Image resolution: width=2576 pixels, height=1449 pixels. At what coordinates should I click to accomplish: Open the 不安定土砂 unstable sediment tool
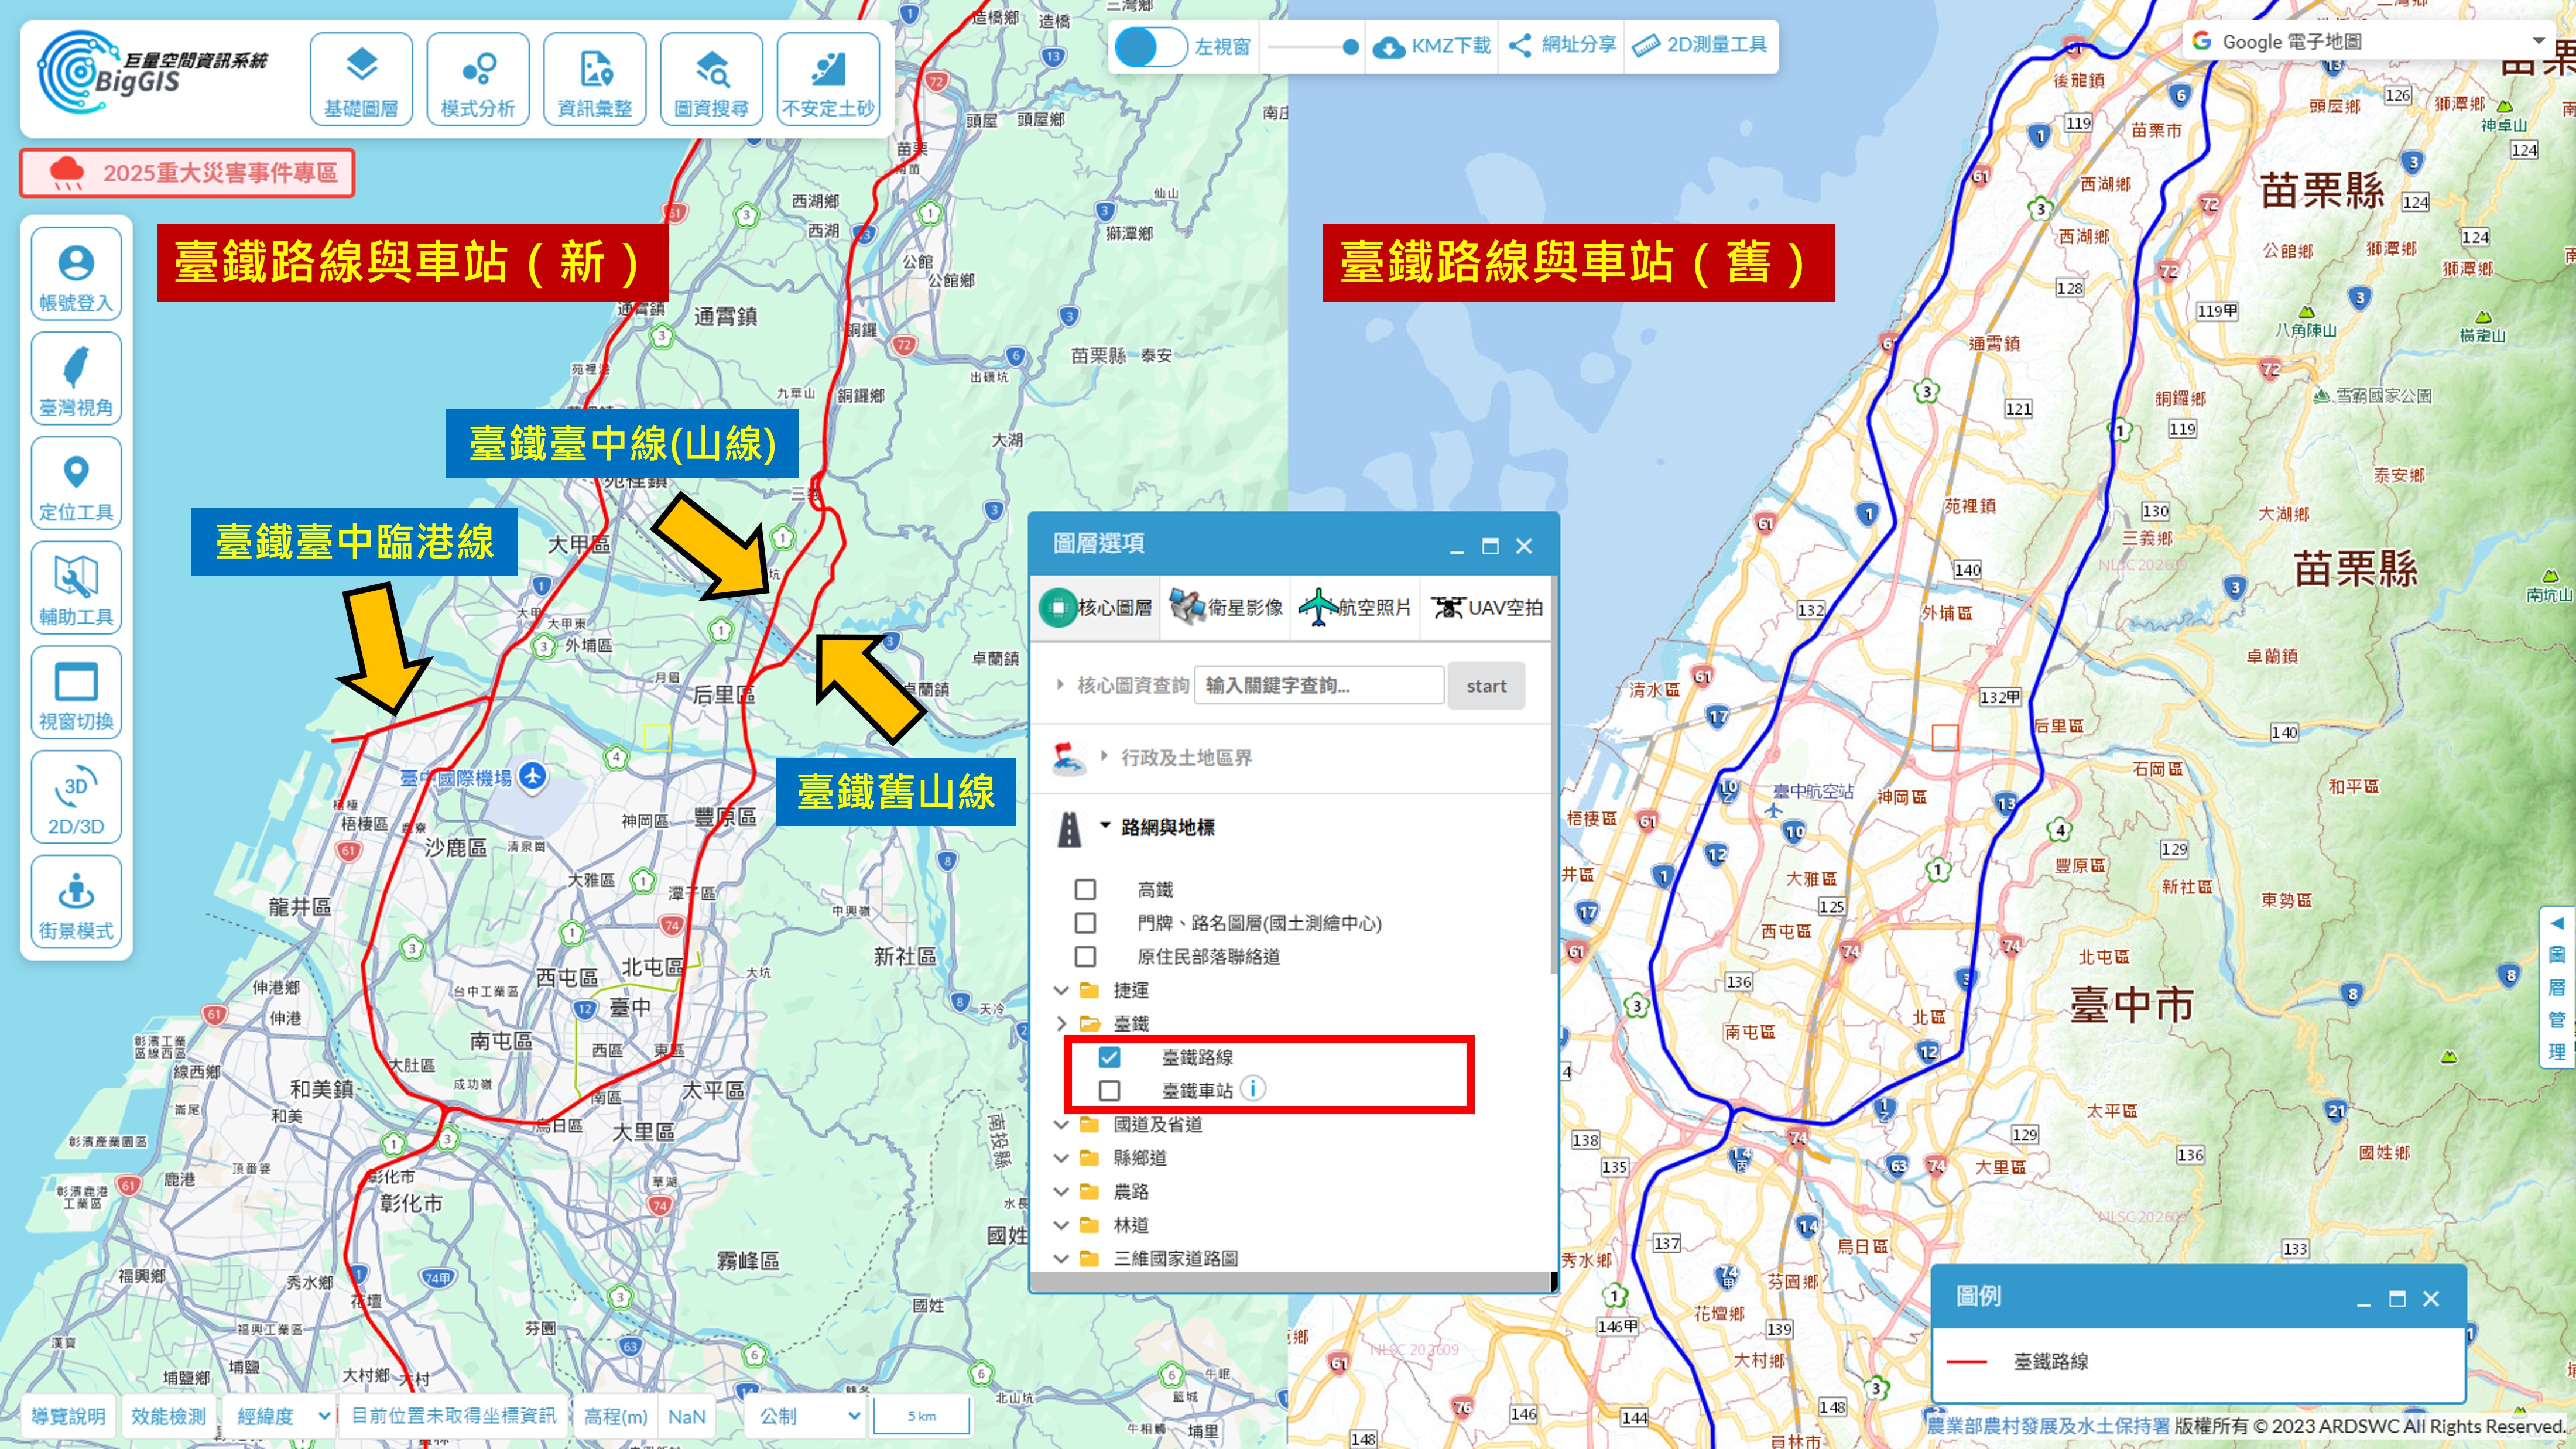pos(828,79)
